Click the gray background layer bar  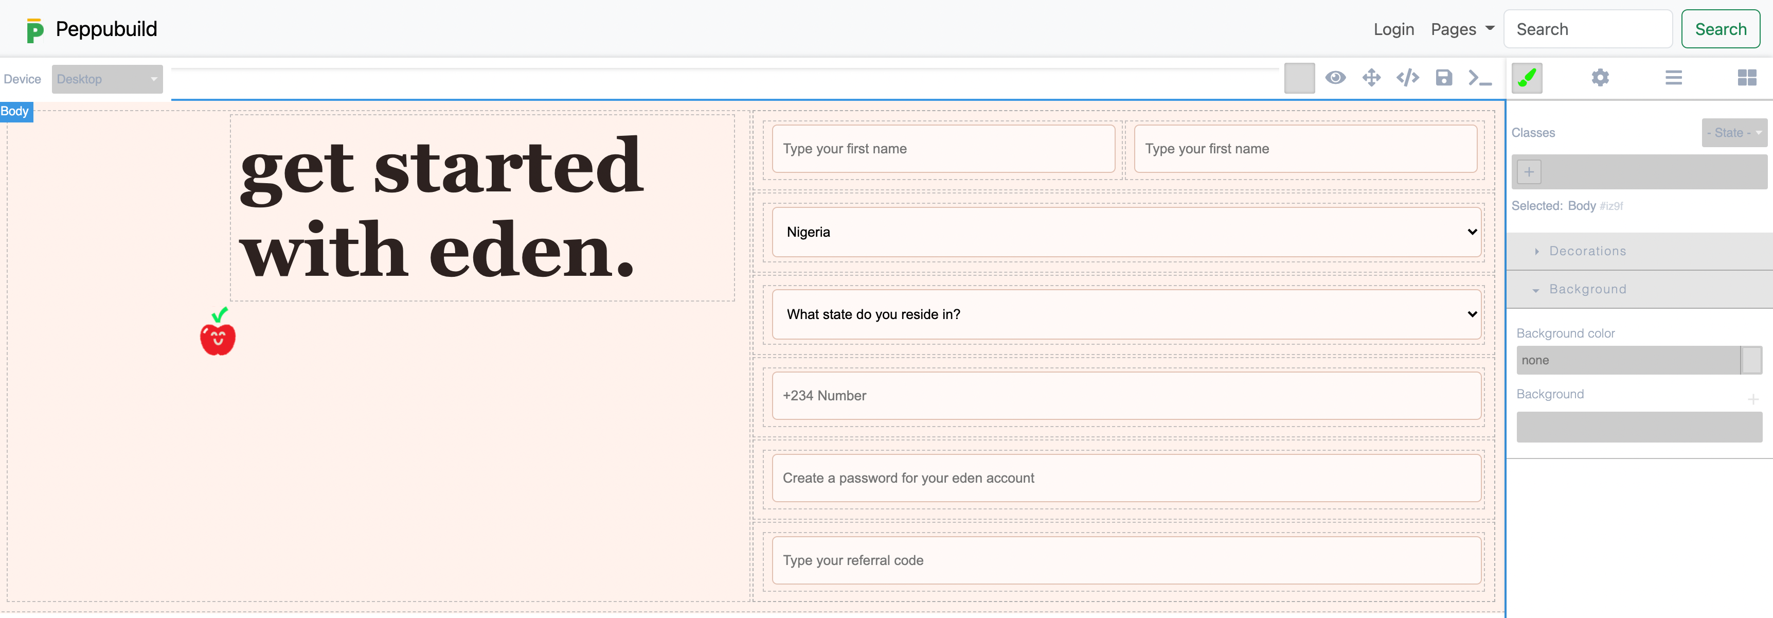(1639, 428)
